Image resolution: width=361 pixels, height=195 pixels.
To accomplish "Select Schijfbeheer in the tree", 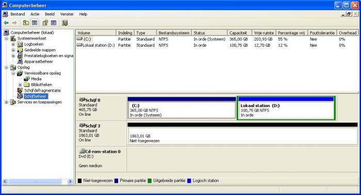I will (x=35, y=96).
